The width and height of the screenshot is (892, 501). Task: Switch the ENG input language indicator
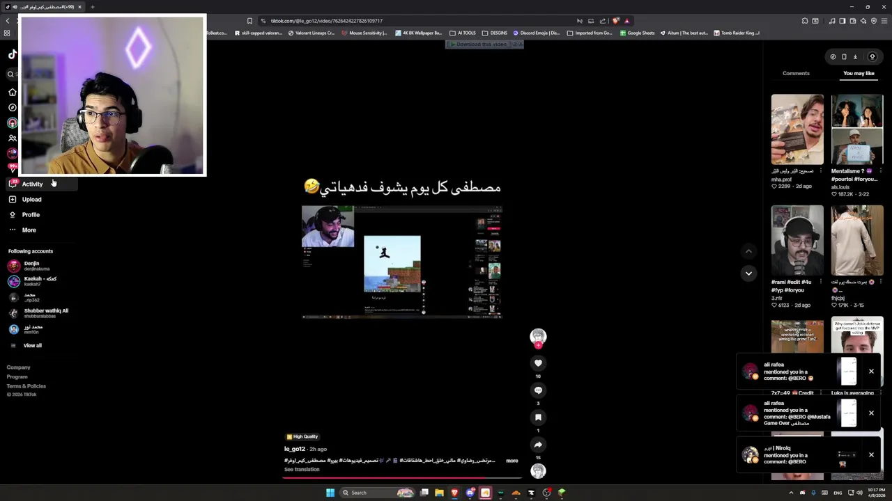pos(838,493)
